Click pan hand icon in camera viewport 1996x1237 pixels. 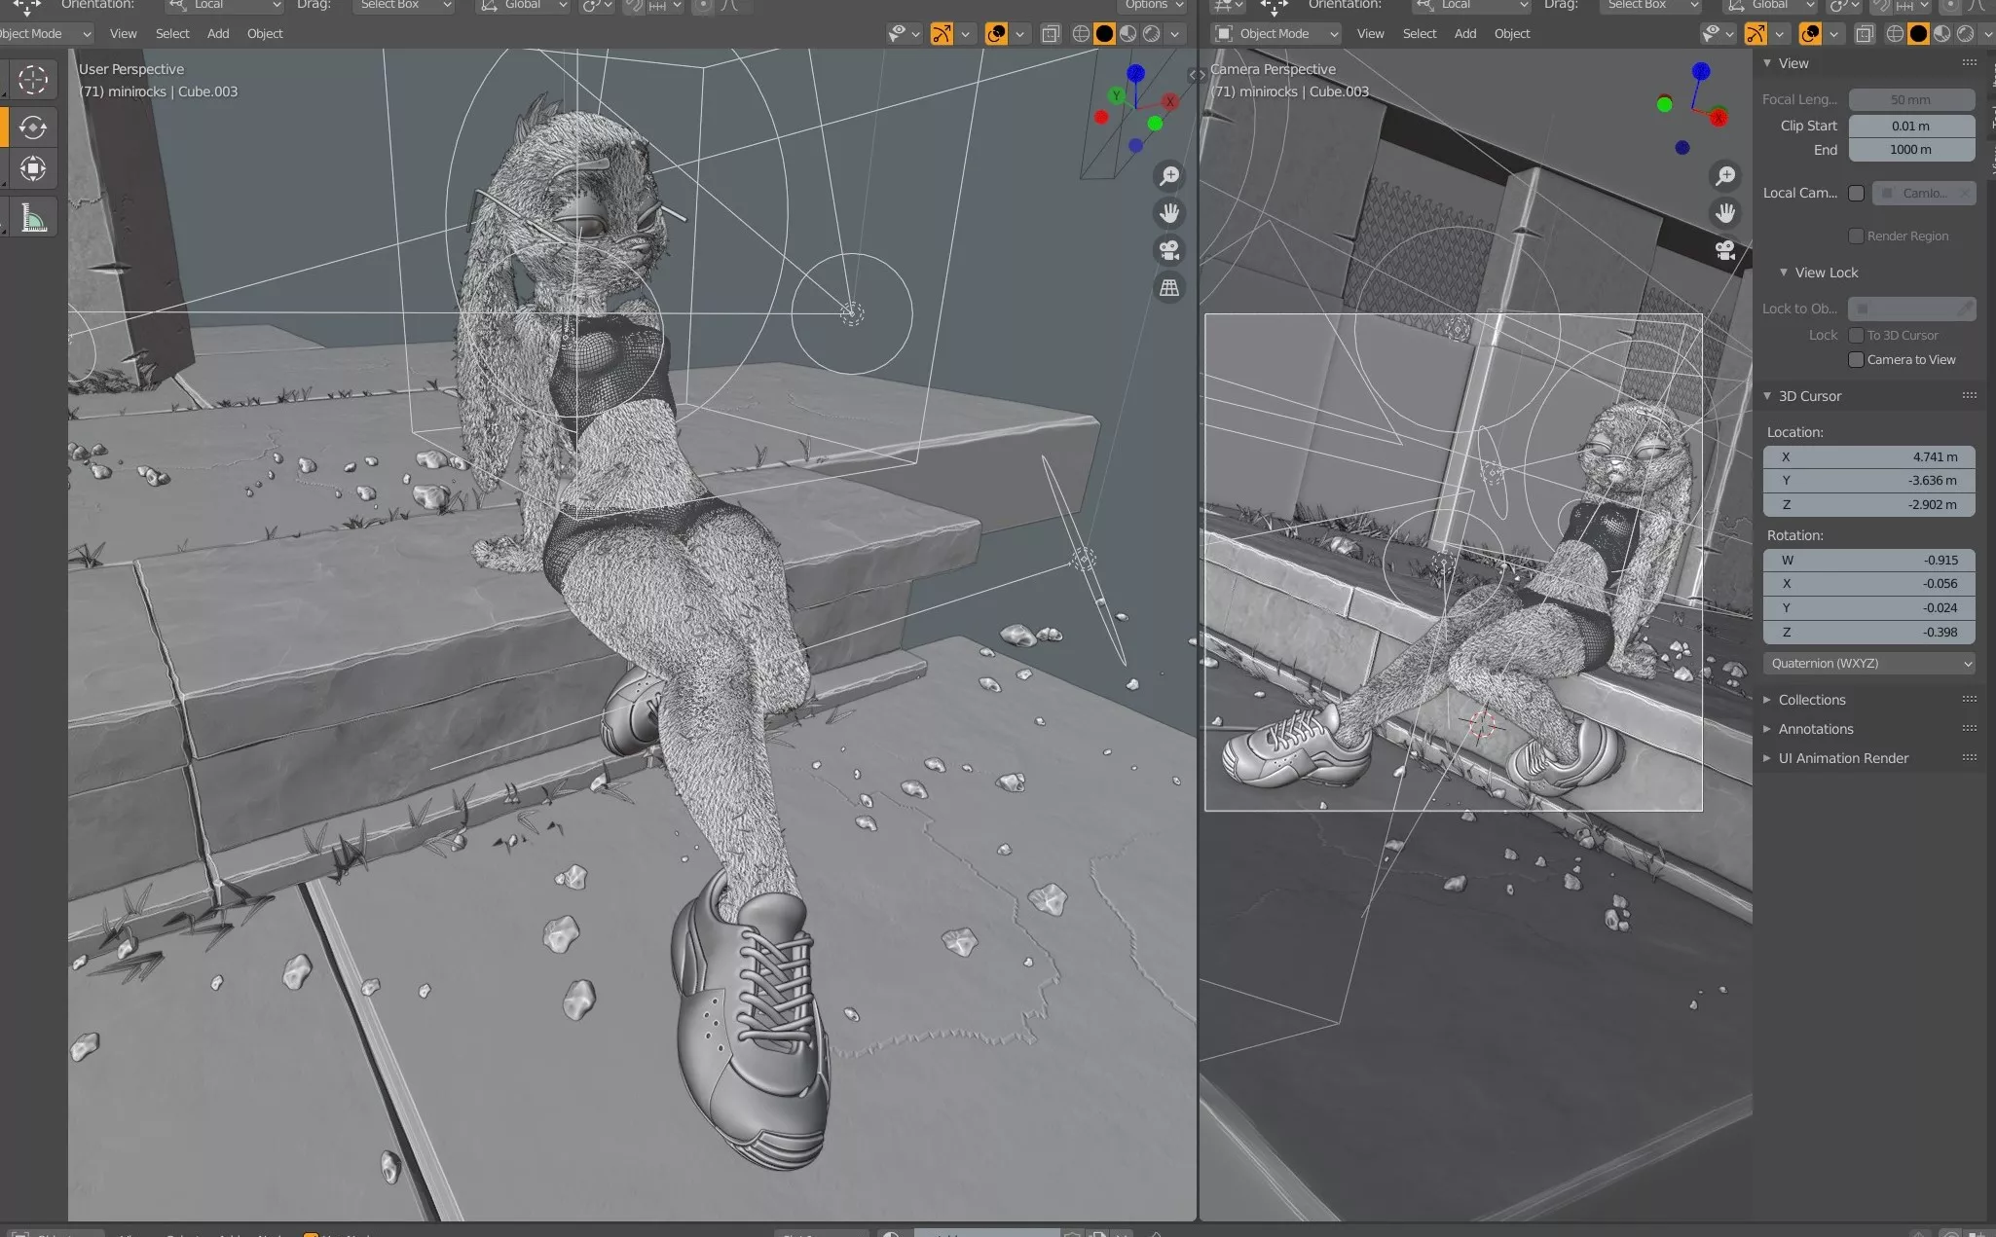point(1725,212)
